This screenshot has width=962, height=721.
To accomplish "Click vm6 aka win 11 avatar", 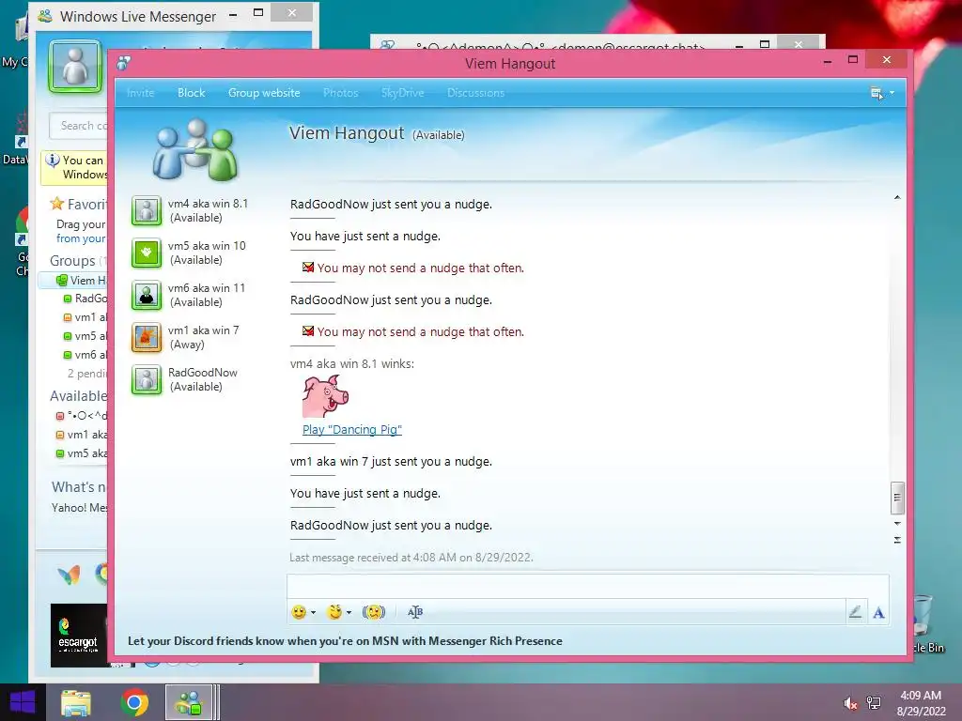I will click(x=147, y=296).
